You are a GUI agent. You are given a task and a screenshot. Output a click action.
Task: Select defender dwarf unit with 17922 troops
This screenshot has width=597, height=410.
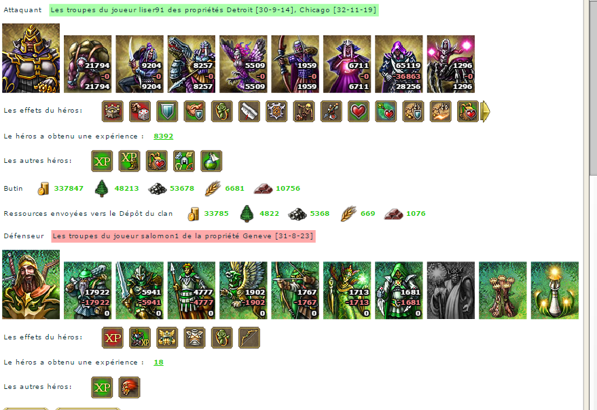coord(88,290)
